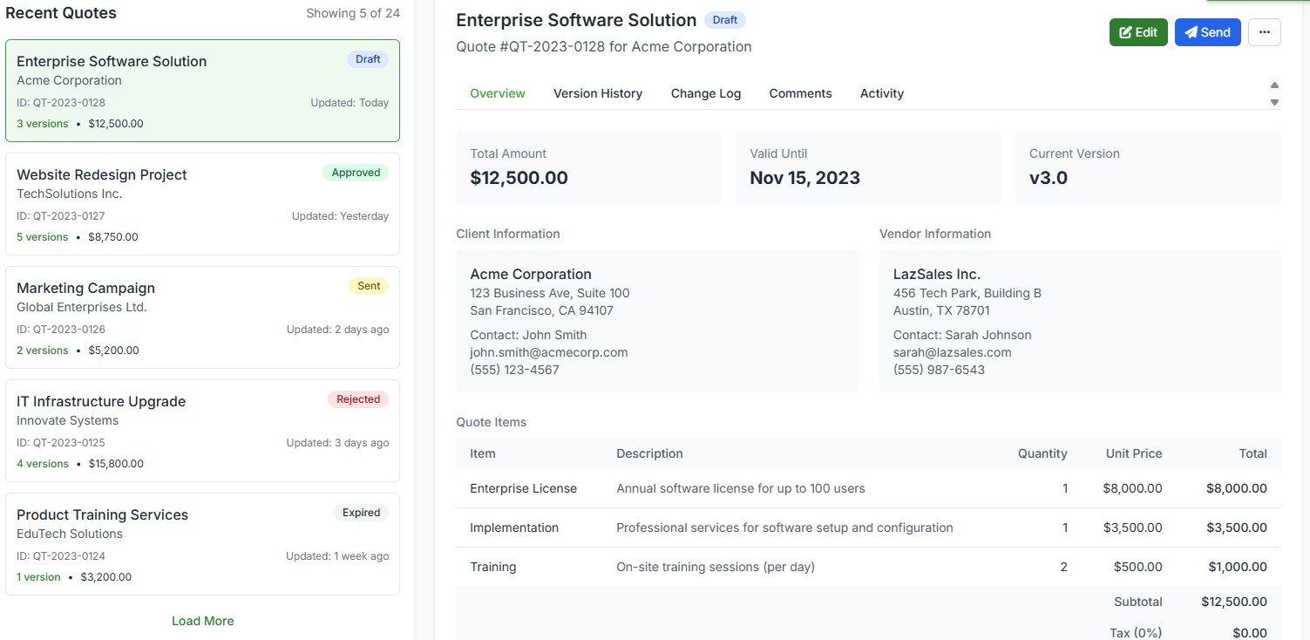Click the Edit pencil icon button
Viewport: 1310px width, 640px height.
point(1125,32)
